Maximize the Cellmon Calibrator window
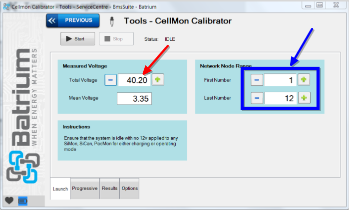Viewport: 349px width, 210px height. pos(320,5)
